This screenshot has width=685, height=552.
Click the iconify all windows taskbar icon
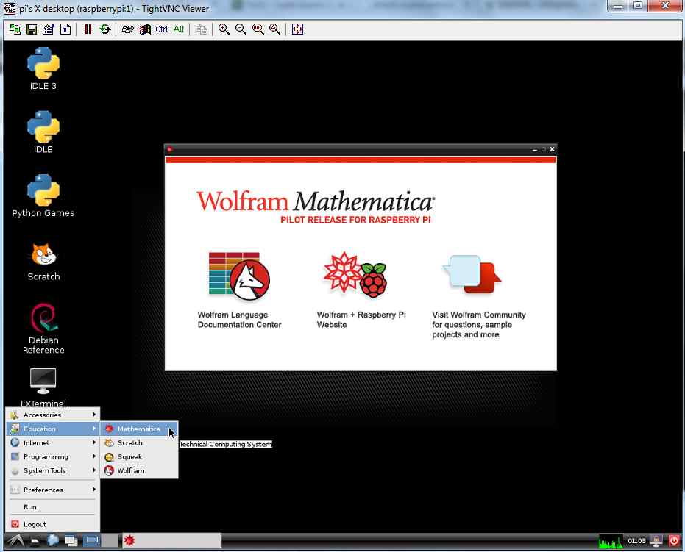[71, 541]
